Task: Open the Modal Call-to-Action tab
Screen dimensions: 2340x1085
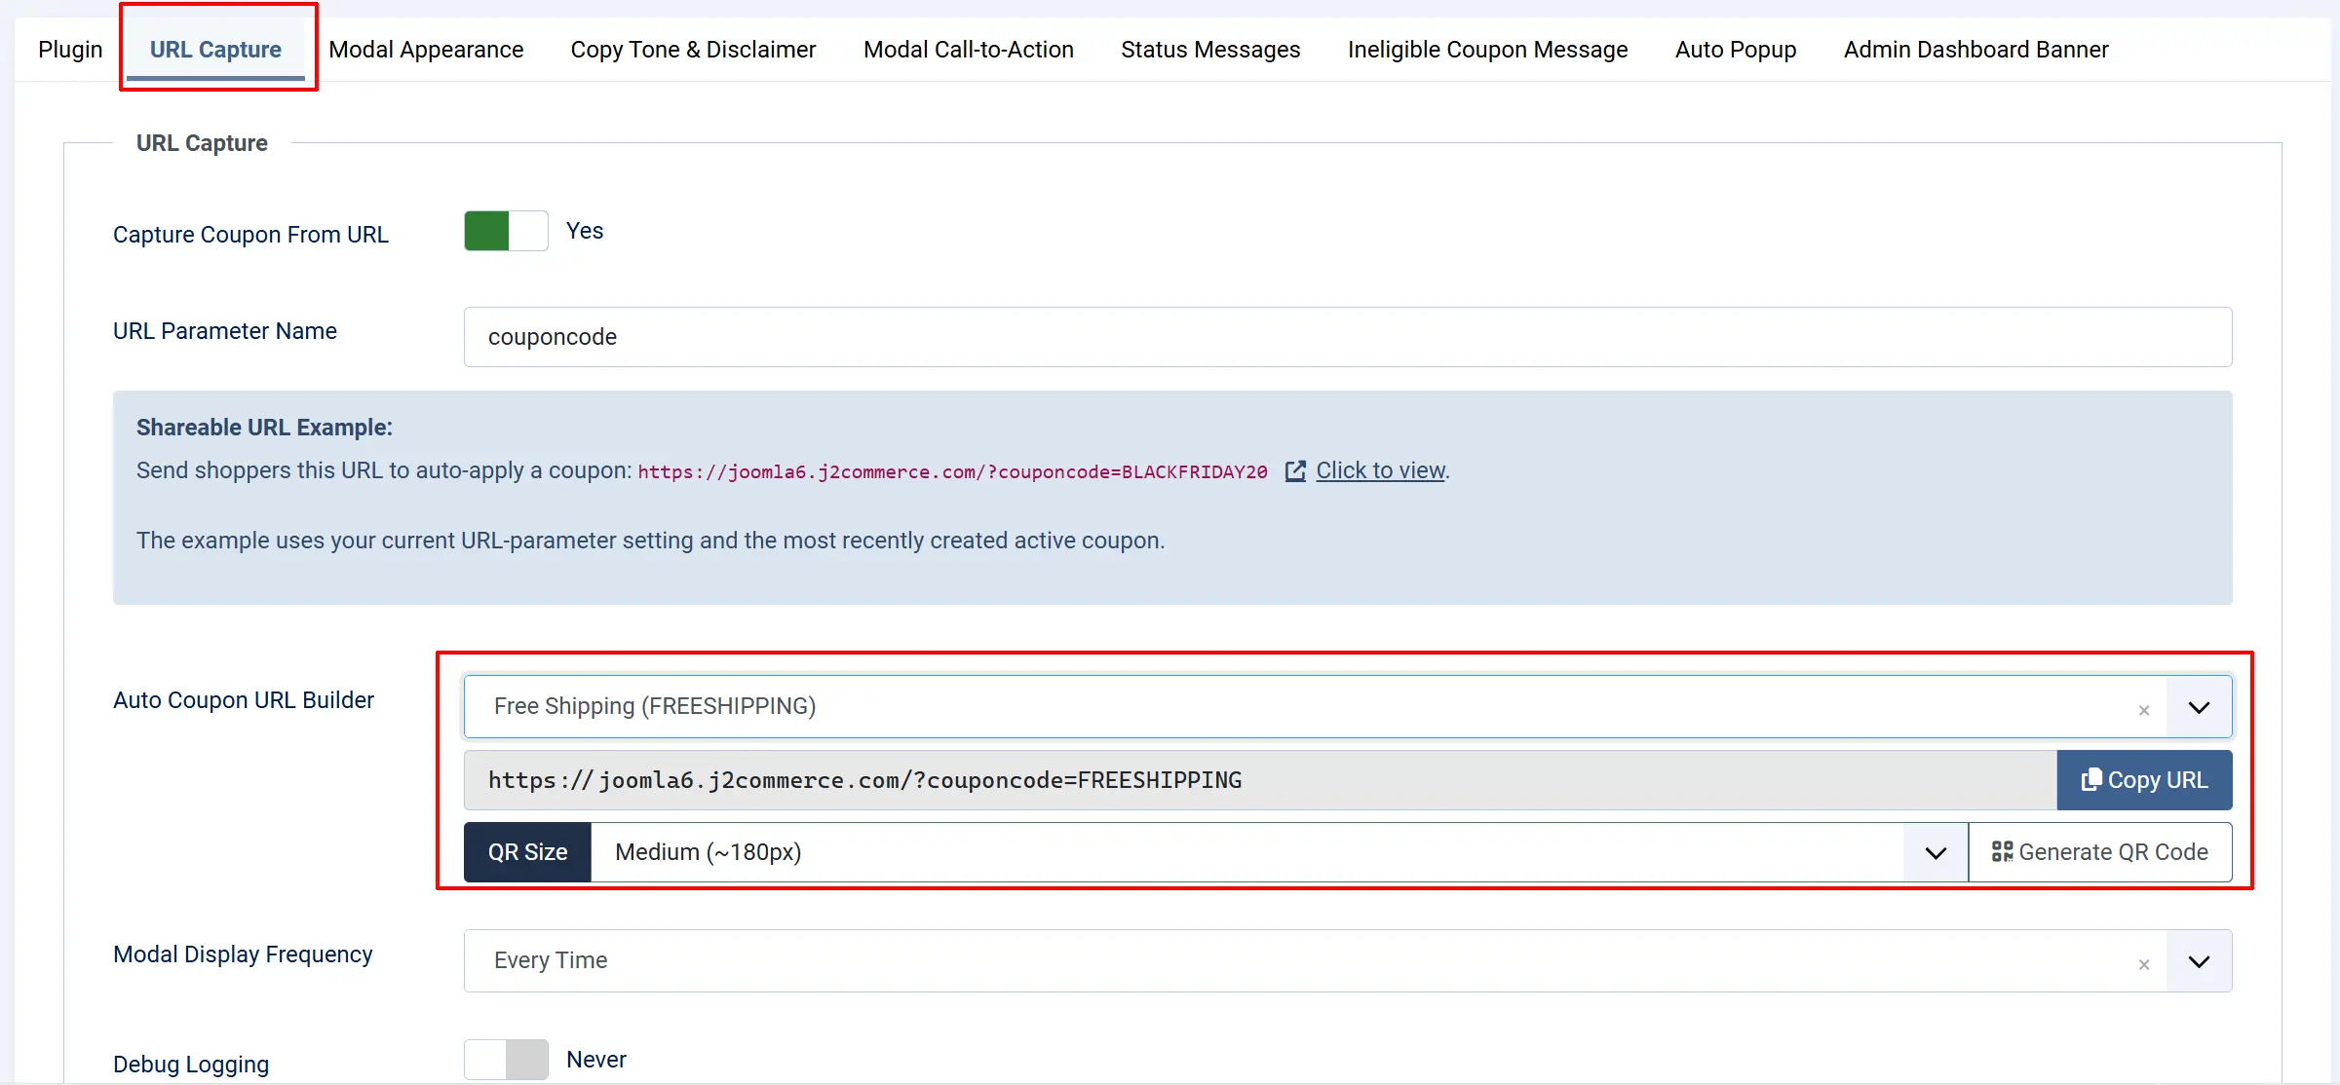Action: pyautogui.click(x=969, y=50)
